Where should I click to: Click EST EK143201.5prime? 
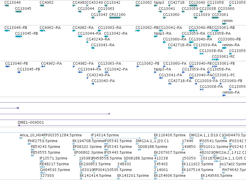pos(133,176)
